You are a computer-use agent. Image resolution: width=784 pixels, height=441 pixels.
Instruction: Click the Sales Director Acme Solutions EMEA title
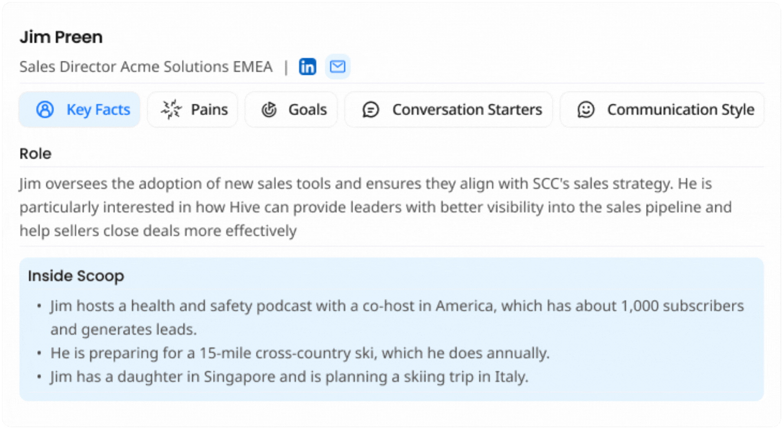point(146,67)
